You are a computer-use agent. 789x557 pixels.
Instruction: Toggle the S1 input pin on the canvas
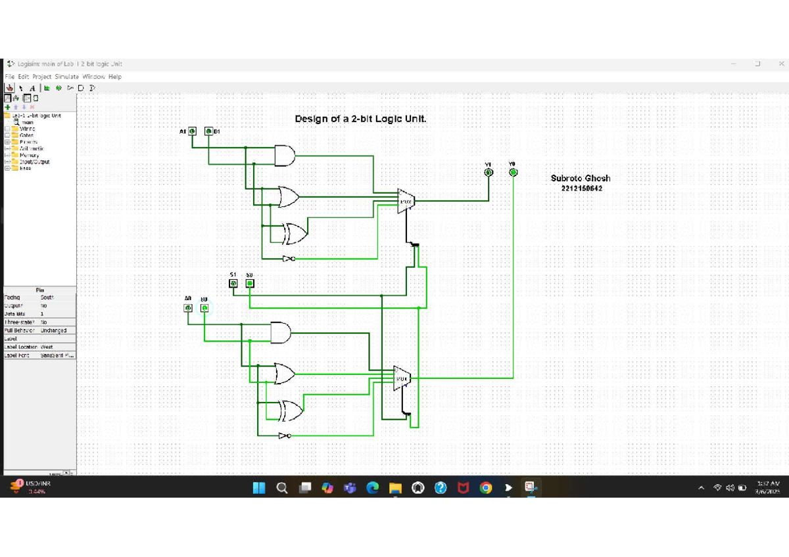233,283
